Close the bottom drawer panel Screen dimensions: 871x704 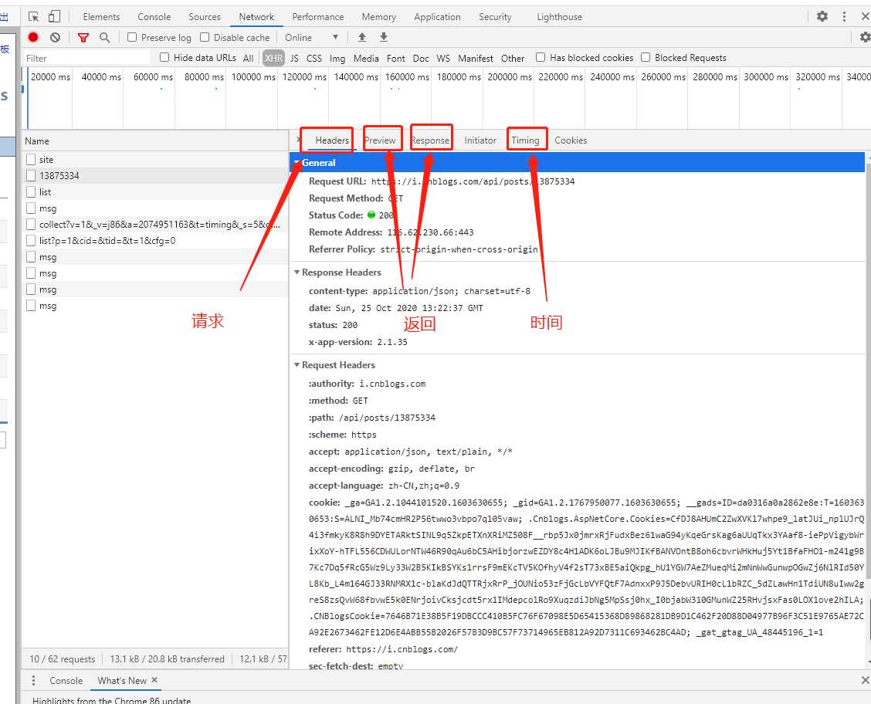click(865, 680)
